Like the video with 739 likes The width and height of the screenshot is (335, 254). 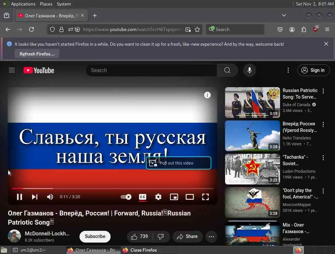pyautogui.click(x=140, y=236)
